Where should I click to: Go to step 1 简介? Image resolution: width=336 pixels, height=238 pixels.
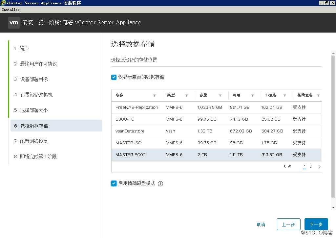coord(21,48)
